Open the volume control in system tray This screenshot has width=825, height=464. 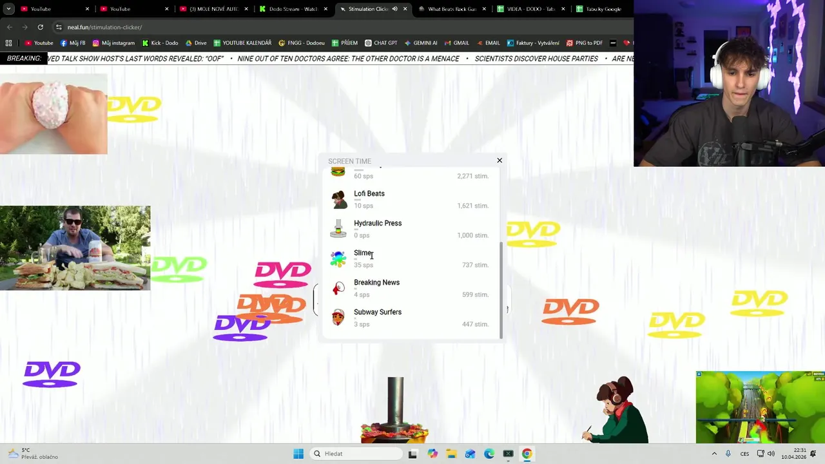772,454
